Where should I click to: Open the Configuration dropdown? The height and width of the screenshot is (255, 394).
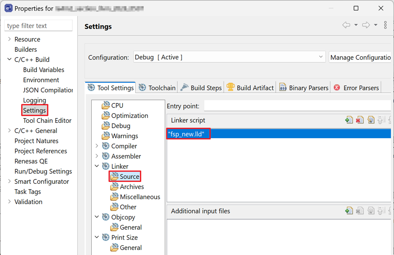tap(230, 57)
